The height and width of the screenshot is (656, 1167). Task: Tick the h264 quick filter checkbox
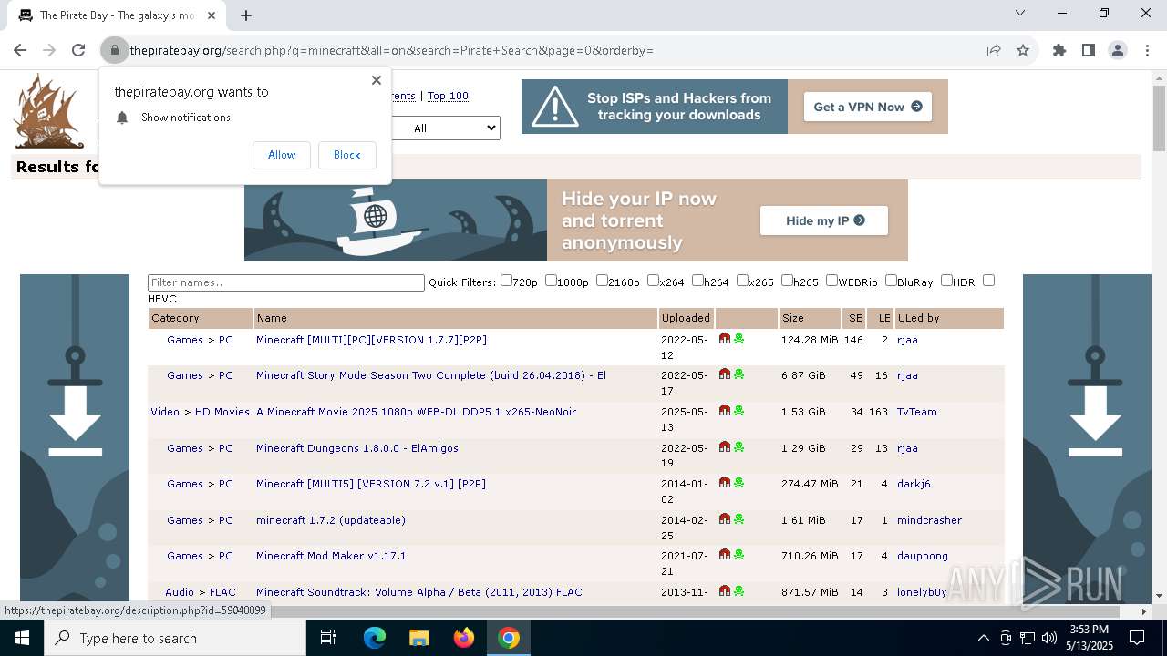tap(697, 281)
